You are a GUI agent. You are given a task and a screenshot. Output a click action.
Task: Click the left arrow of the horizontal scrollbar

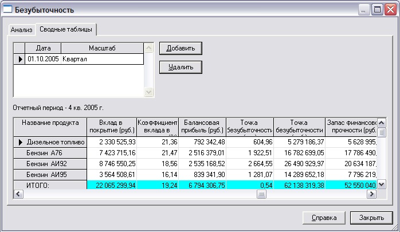point(18,194)
